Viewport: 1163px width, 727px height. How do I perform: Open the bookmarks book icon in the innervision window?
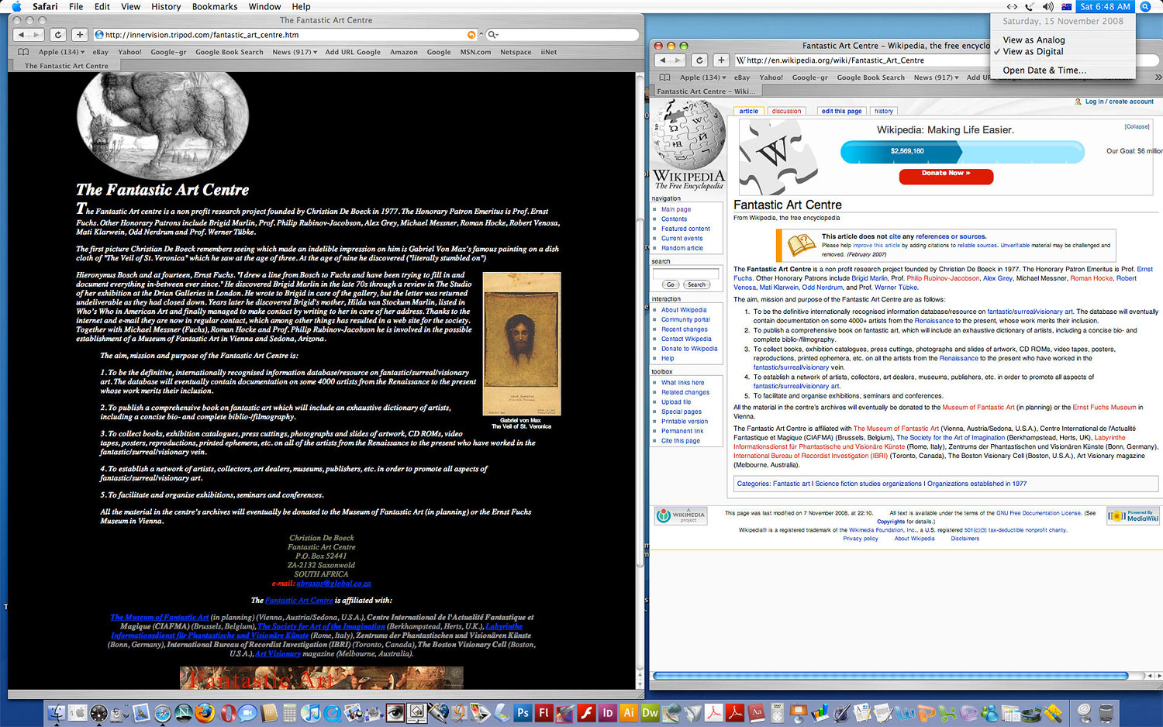click(x=24, y=52)
